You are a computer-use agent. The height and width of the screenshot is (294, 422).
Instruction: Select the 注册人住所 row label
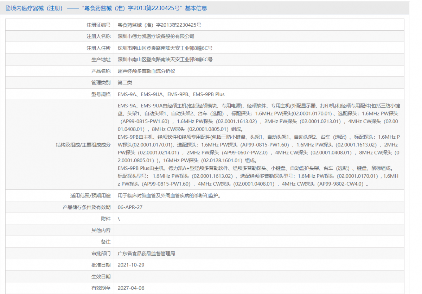pyautogui.click(x=98, y=48)
